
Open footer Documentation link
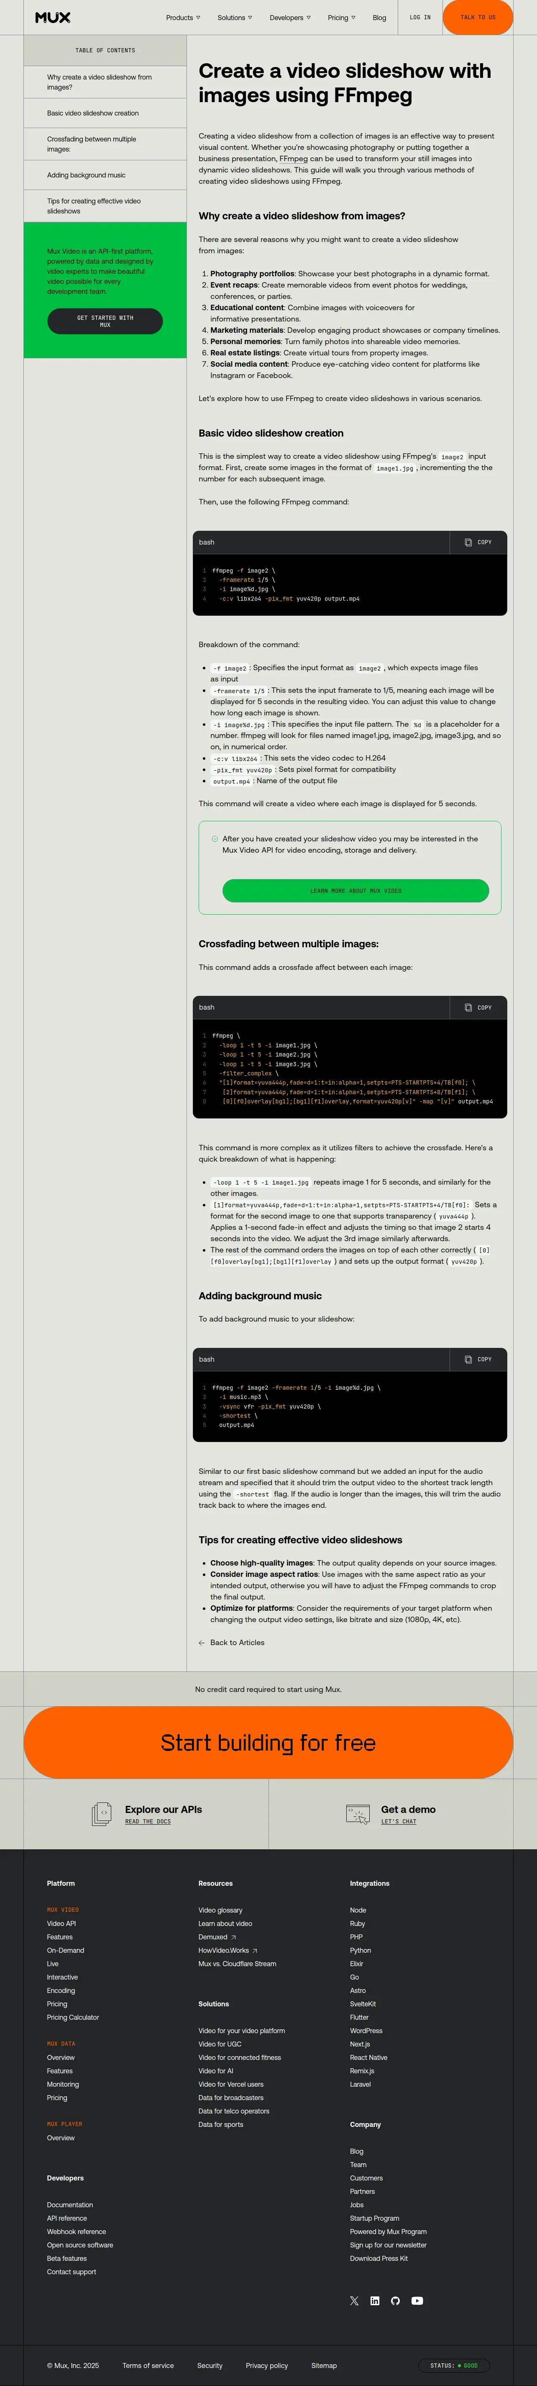(70, 2204)
